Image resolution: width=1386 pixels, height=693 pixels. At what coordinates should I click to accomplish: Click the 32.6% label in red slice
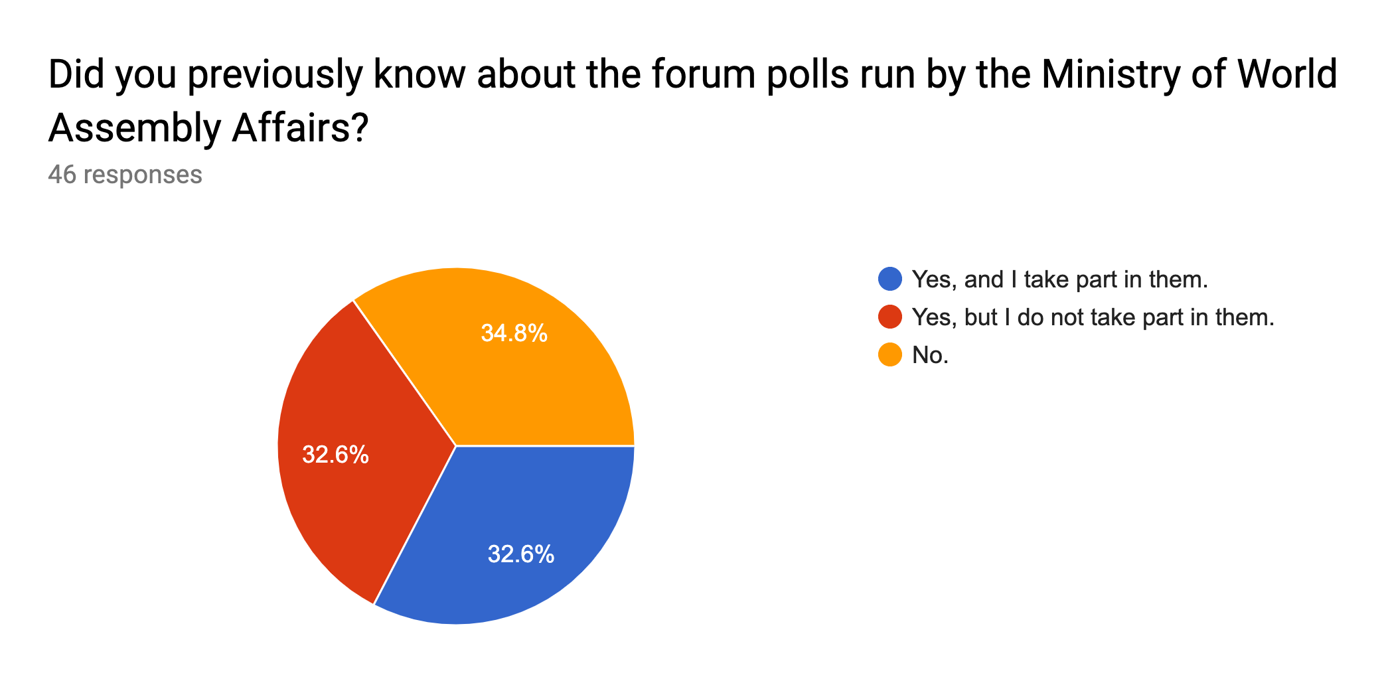335,454
